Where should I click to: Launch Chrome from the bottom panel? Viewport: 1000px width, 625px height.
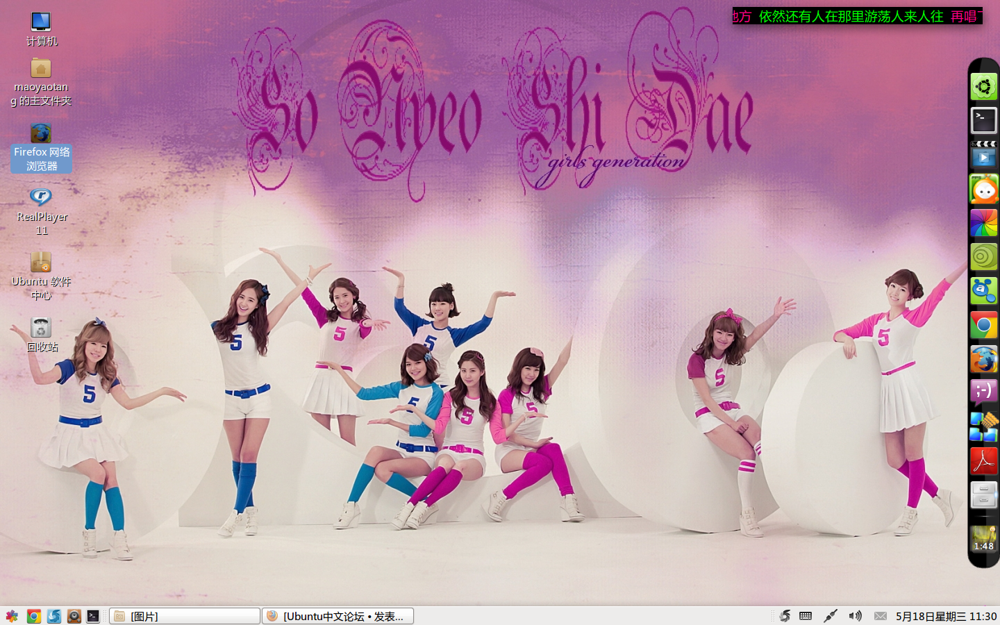pyautogui.click(x=33, y=616)
